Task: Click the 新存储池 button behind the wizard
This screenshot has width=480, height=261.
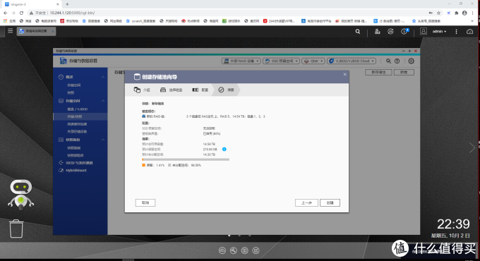Action: point(378,73)
